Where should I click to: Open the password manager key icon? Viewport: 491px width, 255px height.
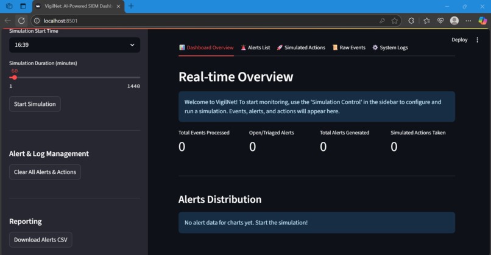click(x=382, y=21)
